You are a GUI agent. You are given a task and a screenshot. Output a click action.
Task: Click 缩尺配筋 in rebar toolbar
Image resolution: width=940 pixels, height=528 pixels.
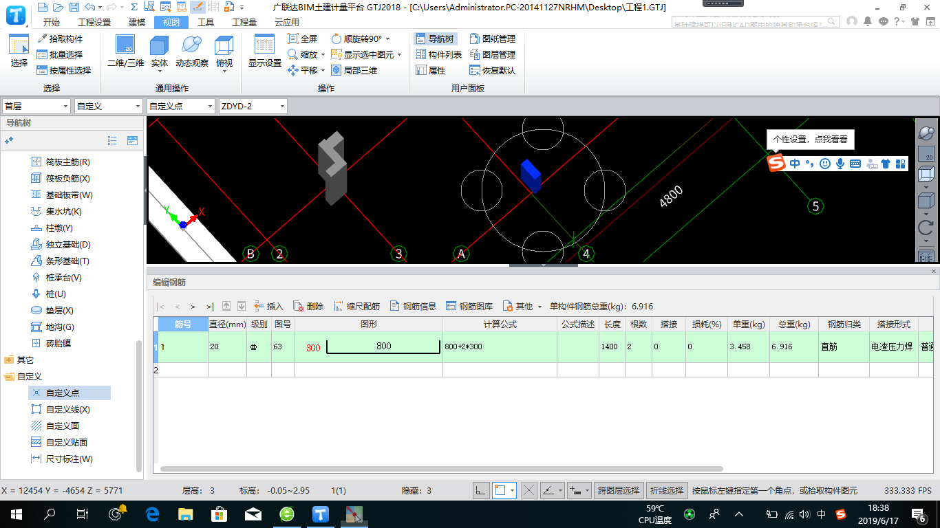tap(356, 306)
